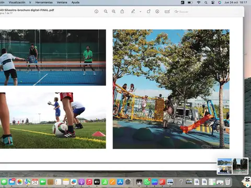Open System Settings from the Dock
Screen dimensions: 251x188
coord(128,182)
